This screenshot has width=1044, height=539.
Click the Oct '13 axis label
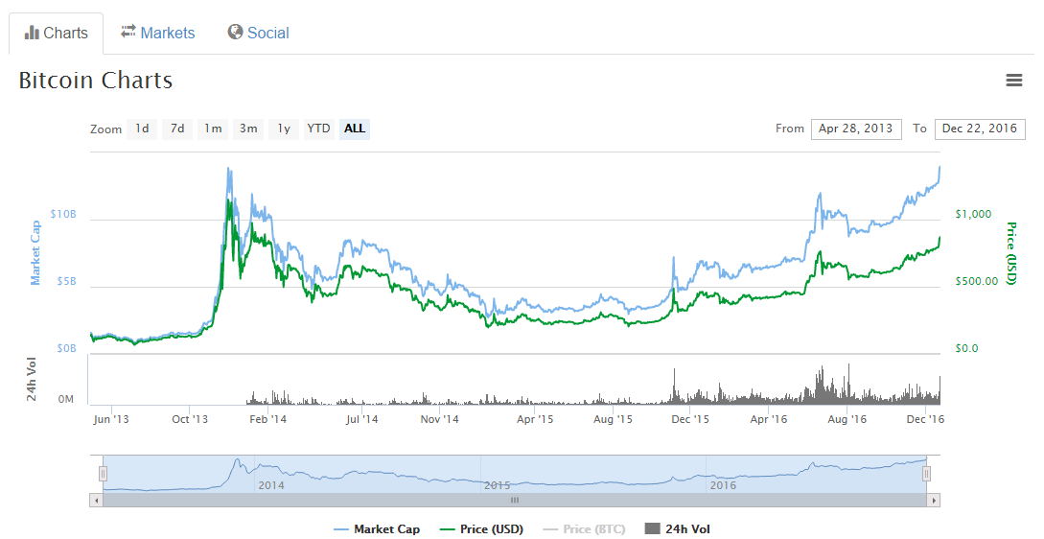pyautogui.click(x=190, y=419)
